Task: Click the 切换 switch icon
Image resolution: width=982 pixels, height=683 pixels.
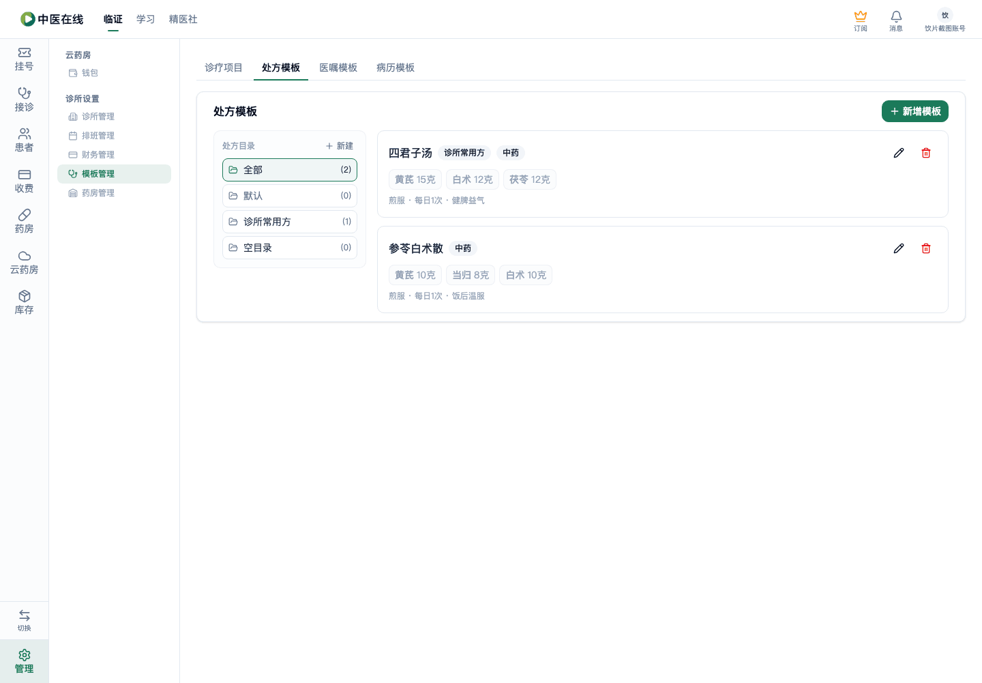Action: pyautogui.click(x=25, y=620)
